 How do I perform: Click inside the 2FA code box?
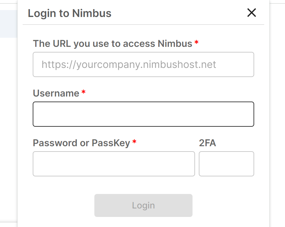pyautogui.click(x=226, y=164)
